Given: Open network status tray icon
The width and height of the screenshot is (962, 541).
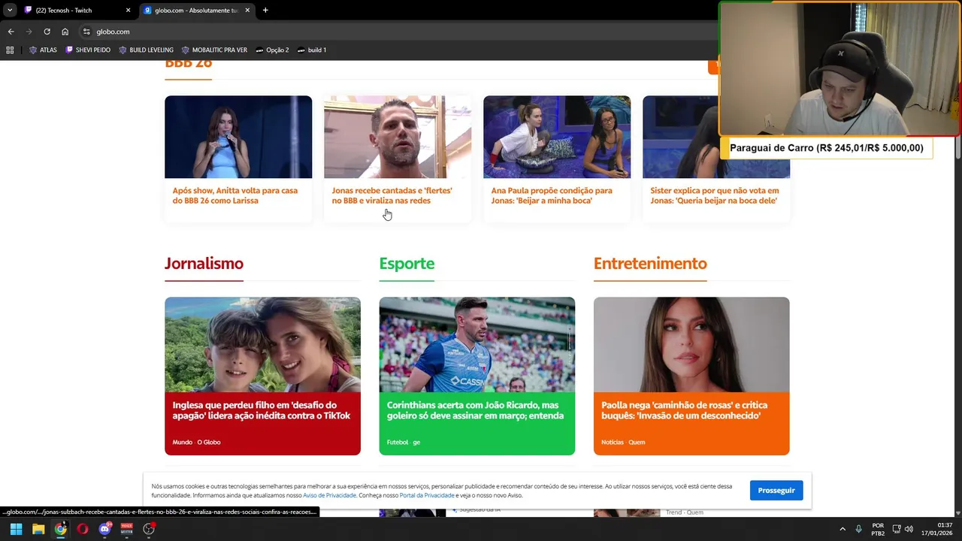Looking at the screenshot, I should pos(897,529).
